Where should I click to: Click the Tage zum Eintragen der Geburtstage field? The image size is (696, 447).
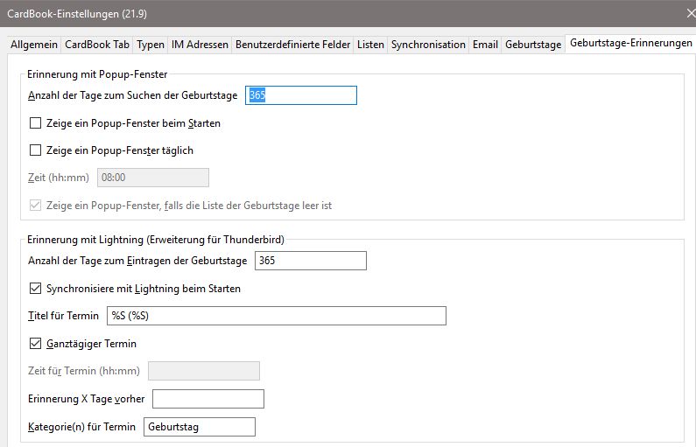(x=311, y=261)
